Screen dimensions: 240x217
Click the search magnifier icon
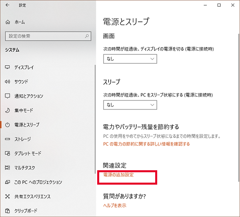(x=87, y=36)
